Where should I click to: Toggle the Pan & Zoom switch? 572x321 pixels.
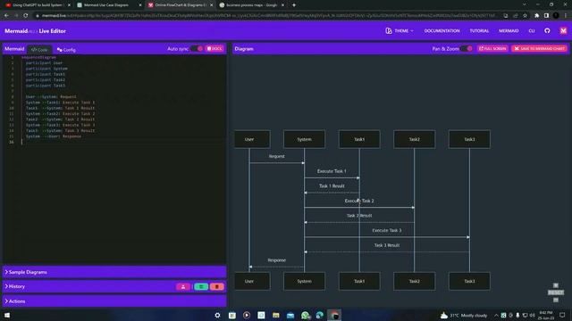(467, 49)
